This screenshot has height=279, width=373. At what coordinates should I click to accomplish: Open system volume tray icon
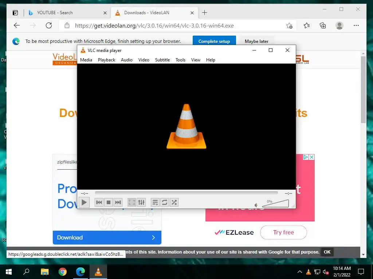point(326,272)
